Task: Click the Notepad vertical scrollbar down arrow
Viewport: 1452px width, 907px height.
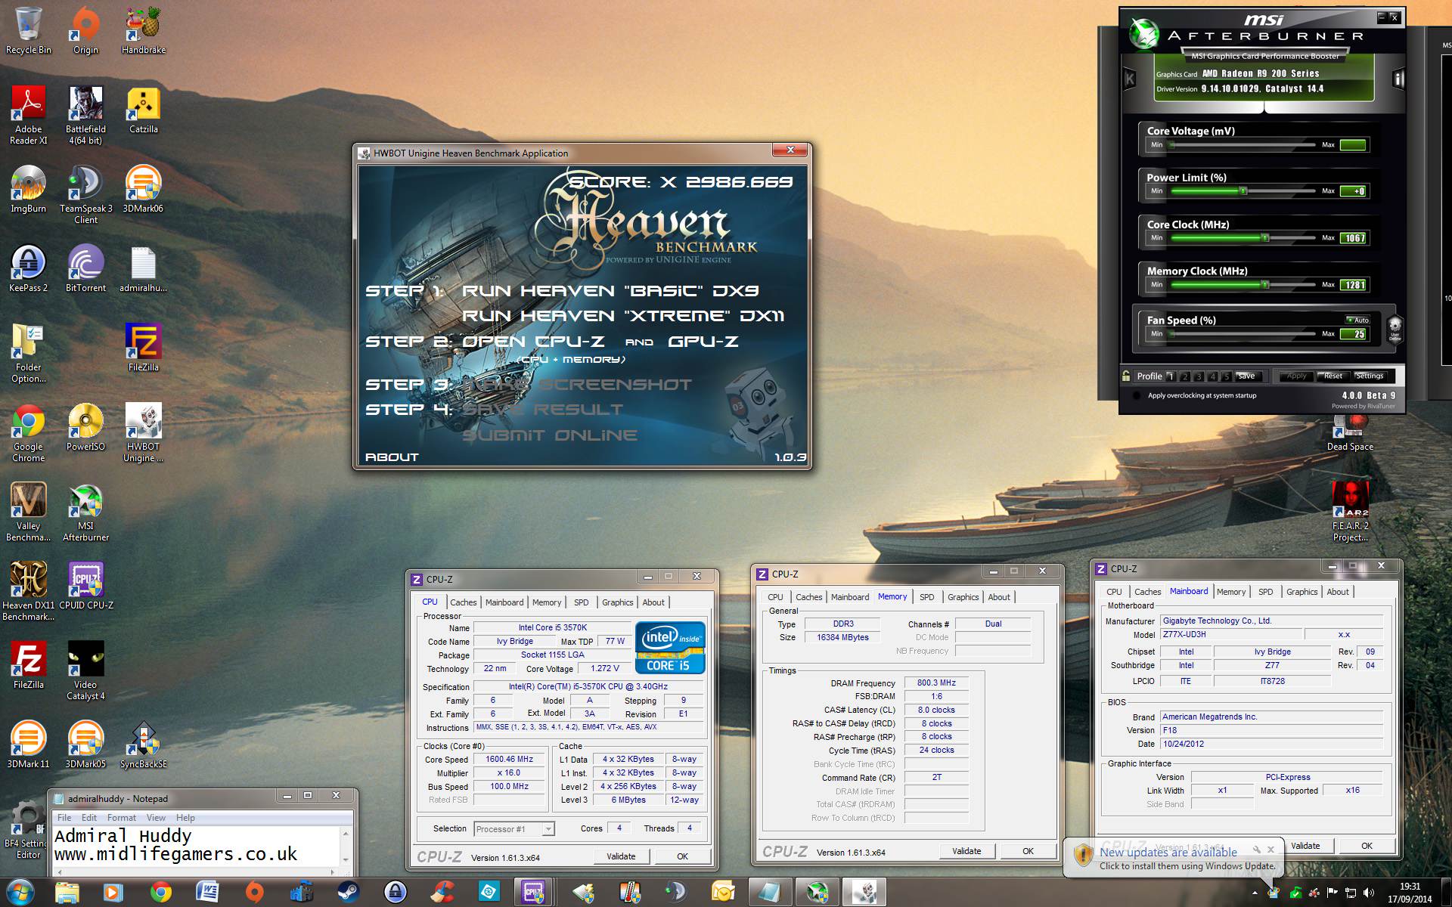Action: click(346, 859)
